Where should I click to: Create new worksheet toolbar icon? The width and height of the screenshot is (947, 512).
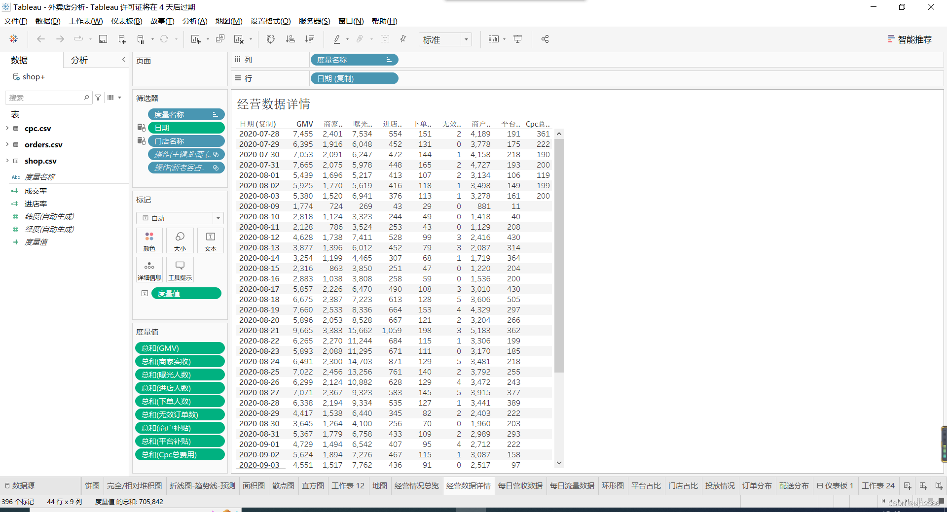pos(196,39)
